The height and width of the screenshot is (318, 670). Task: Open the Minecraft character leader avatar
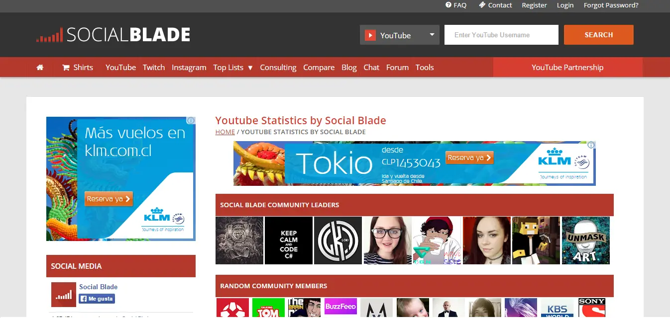[x=536, y=240]
